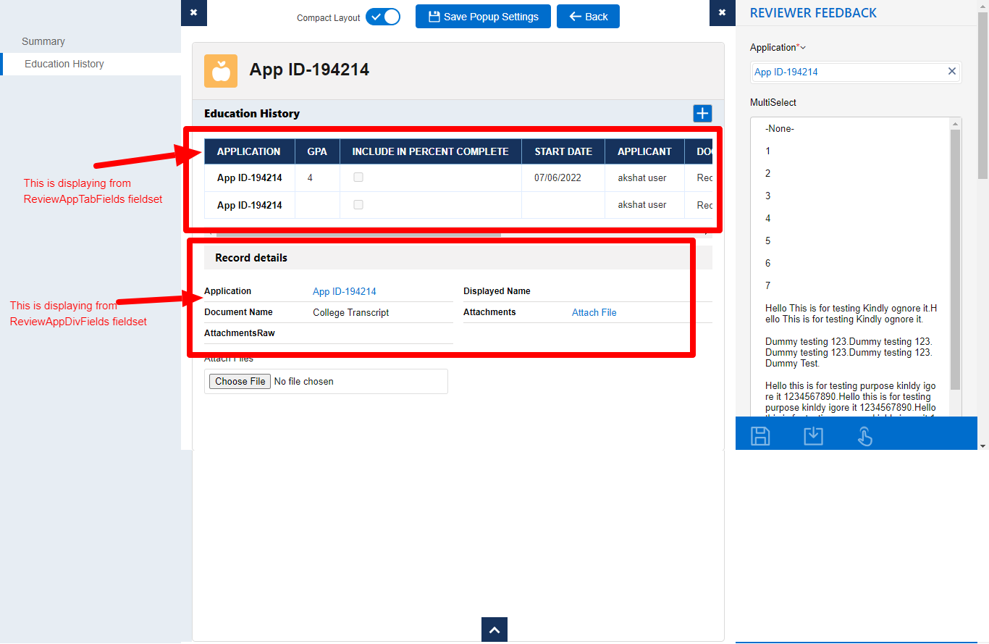Switch to Education History sidebar tab
The height and width of the screenshot is (644, 989).
[64, 64]
